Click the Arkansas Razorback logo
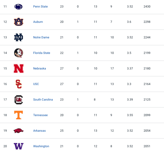The image size is (164, 153). click(x=19, y=131)
